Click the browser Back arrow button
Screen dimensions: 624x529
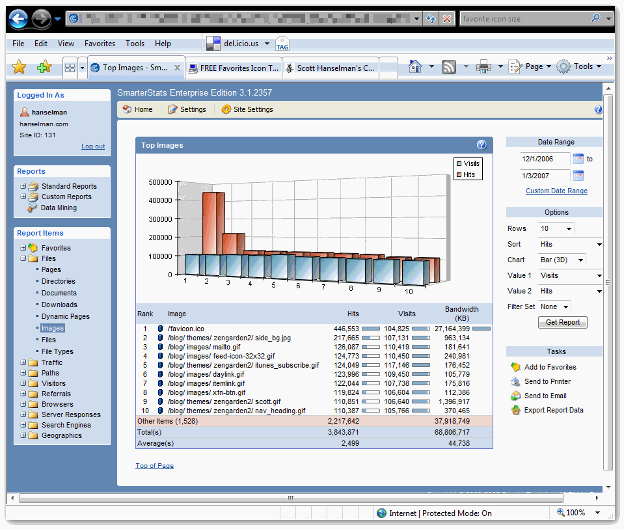[x=18, y=19]
